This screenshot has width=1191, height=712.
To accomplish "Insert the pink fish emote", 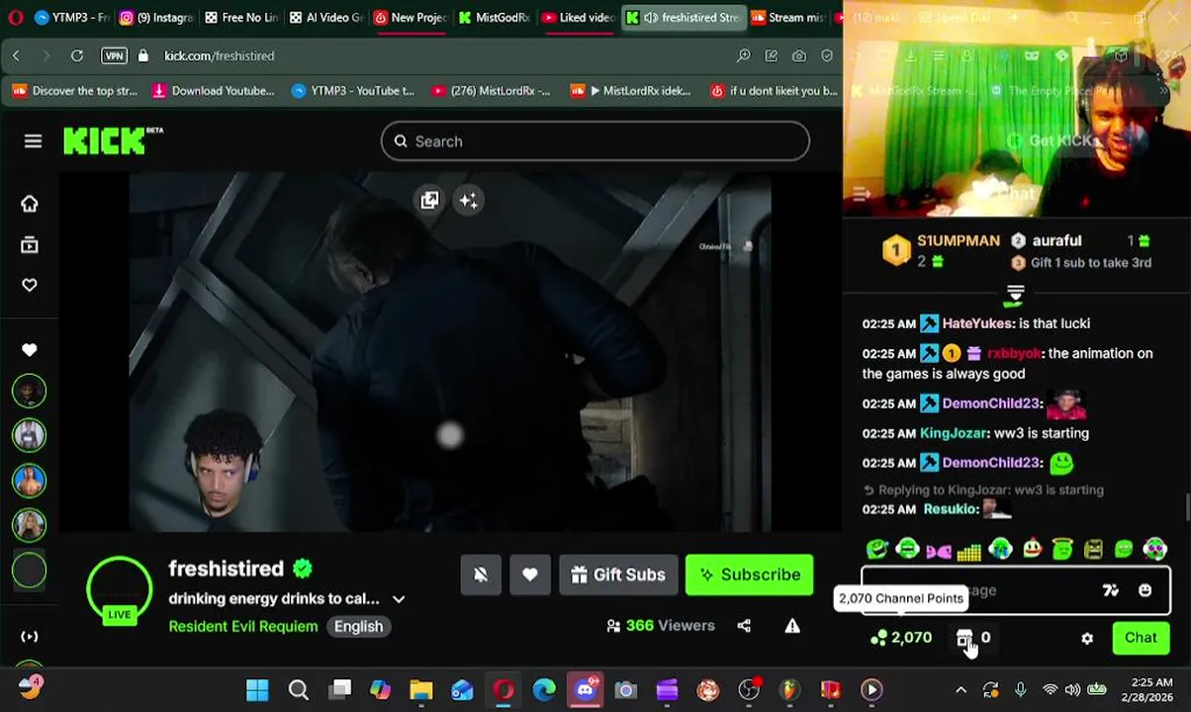I will coord(938,550).
